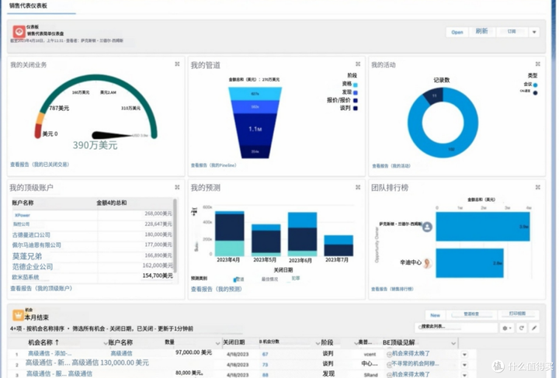Click the orange crown opportunity icon
Viewport: 559px width, 378px height.
pyautogui.click(x=18, y=315)
